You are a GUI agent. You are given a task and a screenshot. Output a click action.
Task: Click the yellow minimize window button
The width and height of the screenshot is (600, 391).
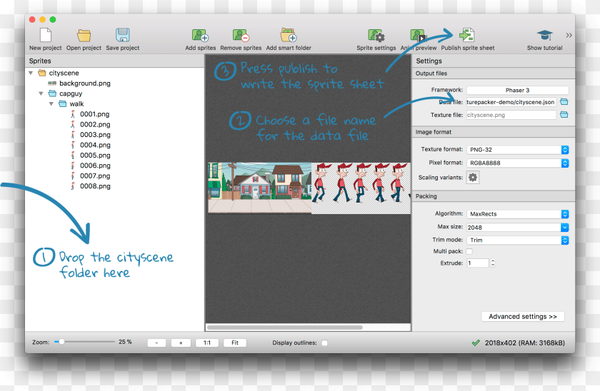[42, 19]
